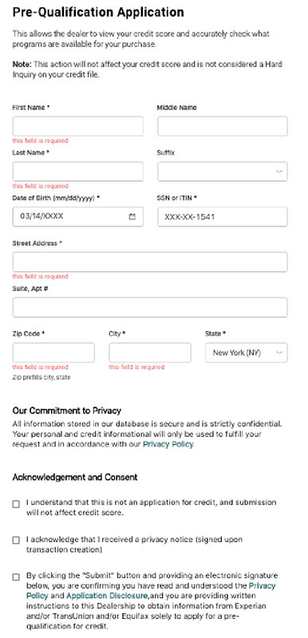Image resolution: width=308 pixels, height=638 pixels.
Task: Click the Suffix dropdown chevron
Action: [x=279, y=171]
